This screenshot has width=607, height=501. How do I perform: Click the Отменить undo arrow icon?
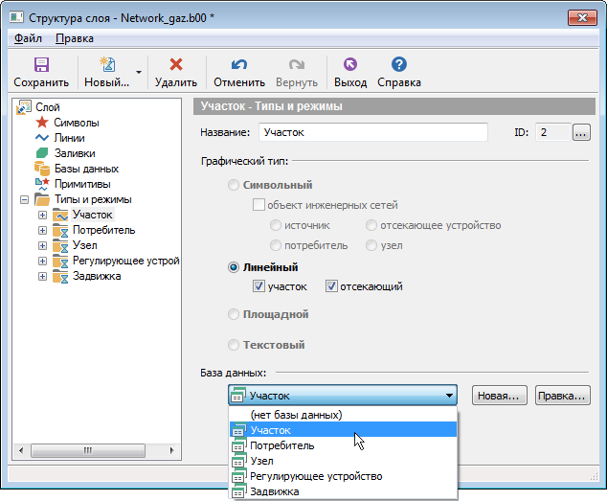click(239, 65)
